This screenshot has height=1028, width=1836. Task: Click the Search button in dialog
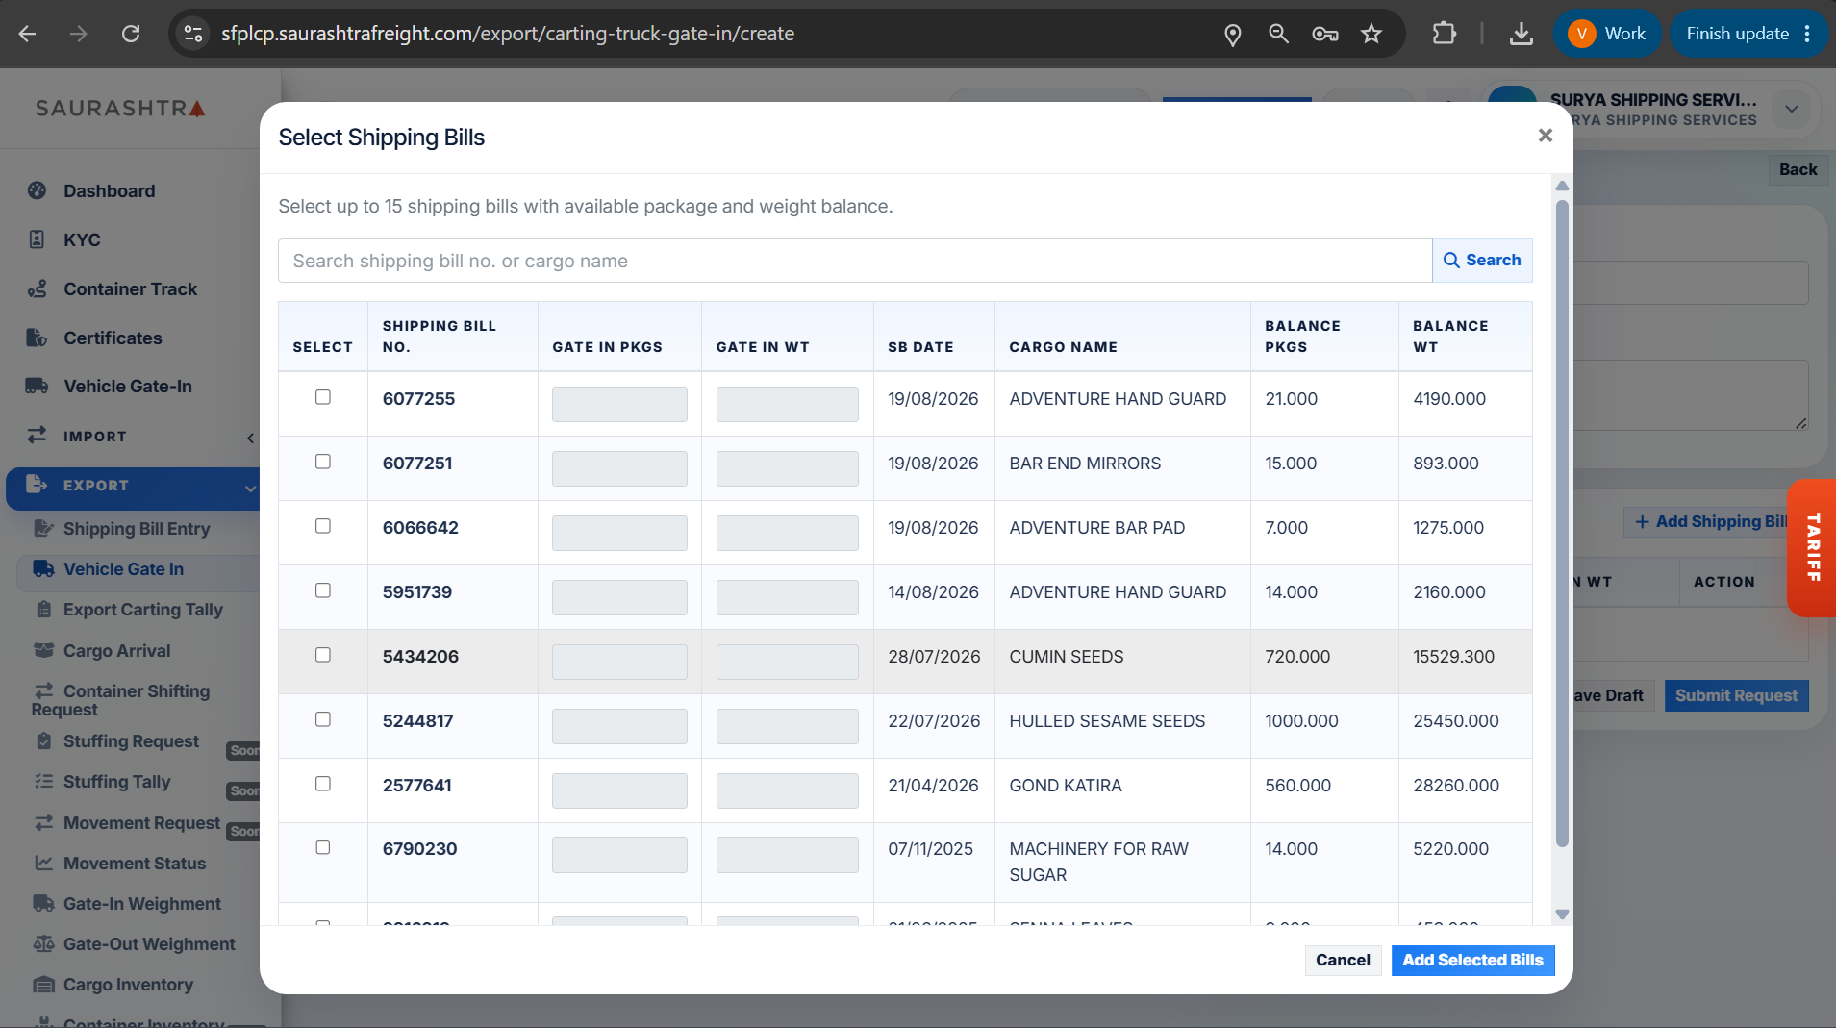pyautogui.click(x=1482, y=261)
